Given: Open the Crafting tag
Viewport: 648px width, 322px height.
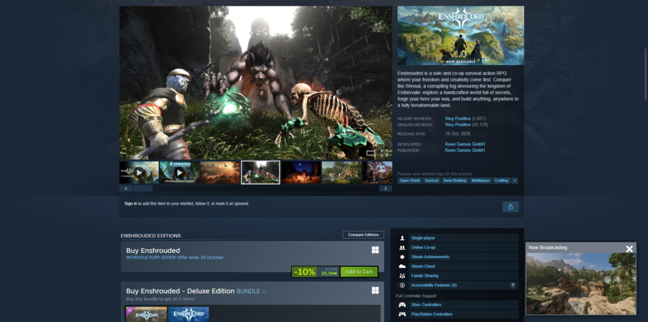Looking at the screenshot, I should 502,181.
